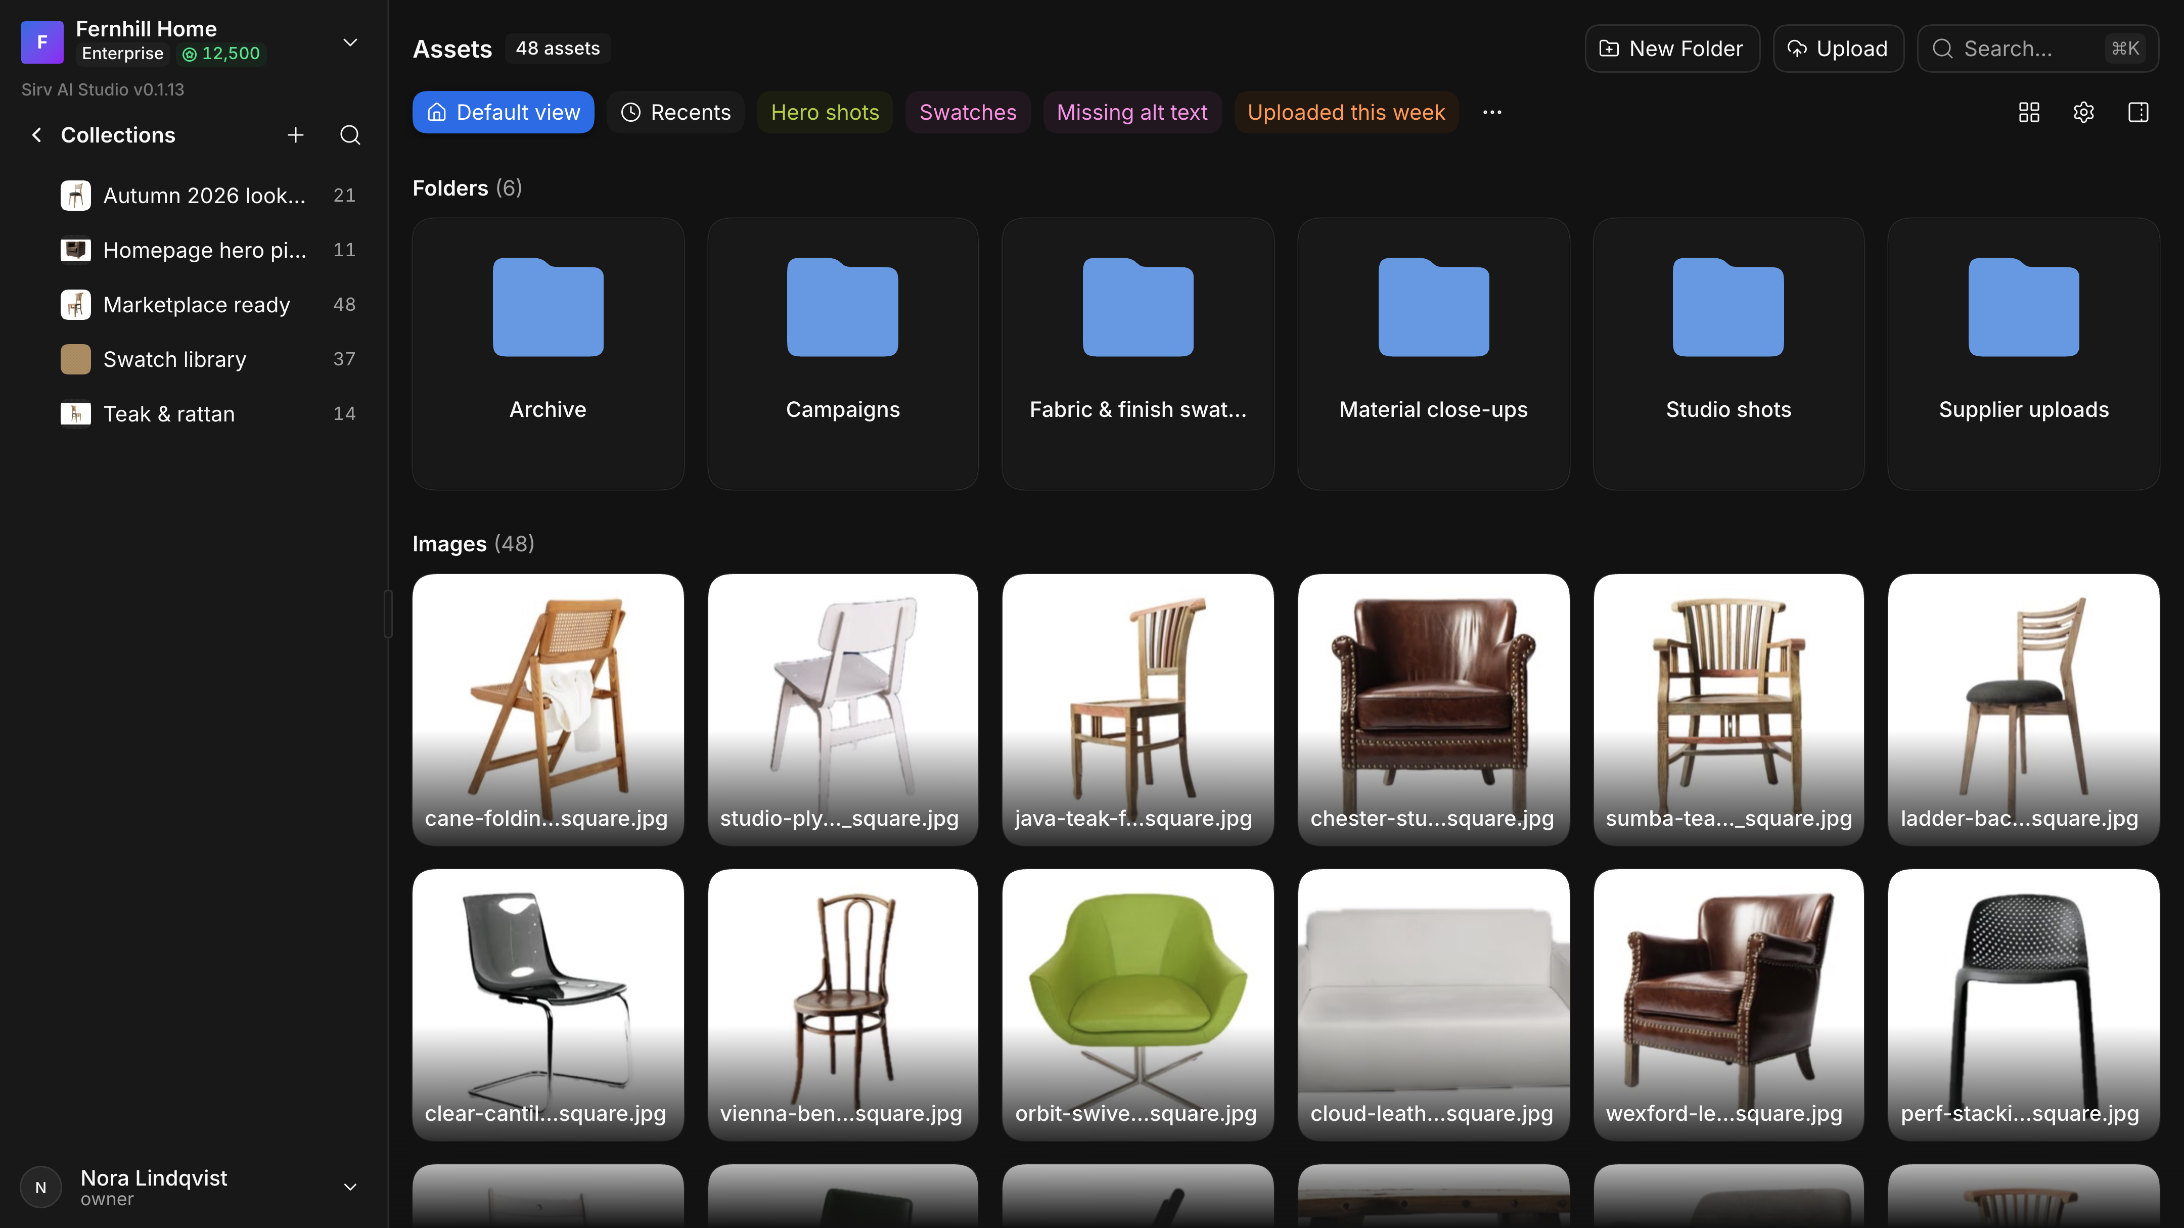Open the Teak & rattan collection
The image size is (2184, 1228).
pyautogui.click(x=203, y=413)
